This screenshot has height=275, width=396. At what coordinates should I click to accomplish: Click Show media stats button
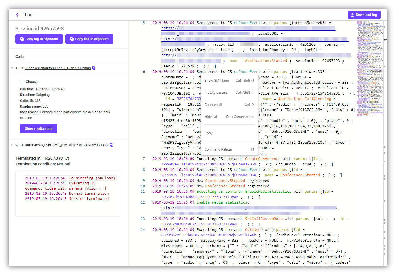click(x=39, y=129)
